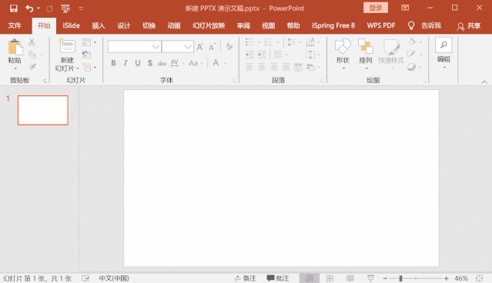Click Increase Indent icon
Viewport: 492px width, 283px height.
[x=262, y=55]
